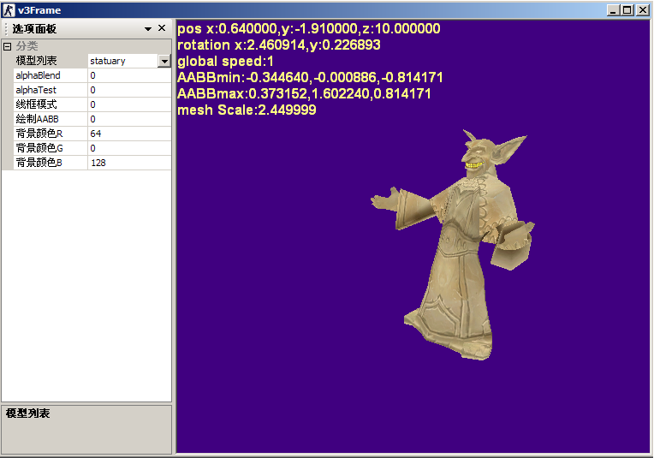Minimize the v3Frame window
The image size is (654, 458).
click(x=613, y=10)
